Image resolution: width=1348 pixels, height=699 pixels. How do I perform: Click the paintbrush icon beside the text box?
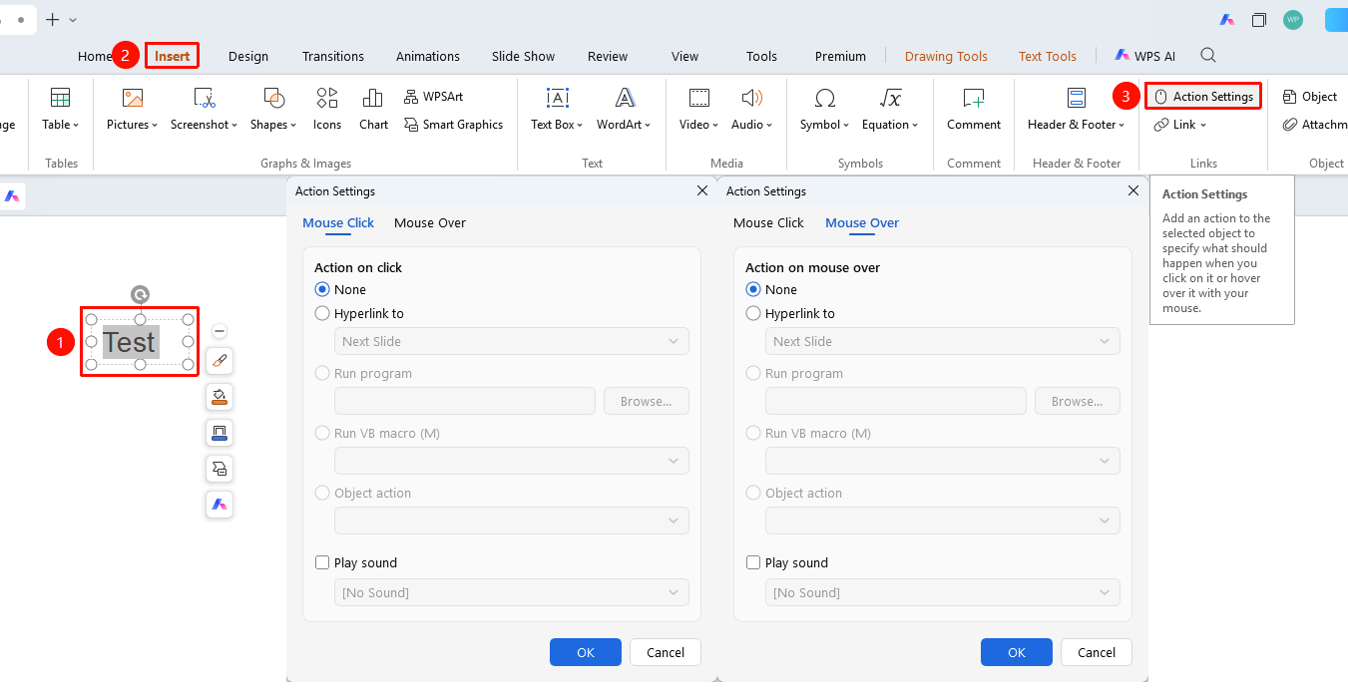(x=220, y=361)
